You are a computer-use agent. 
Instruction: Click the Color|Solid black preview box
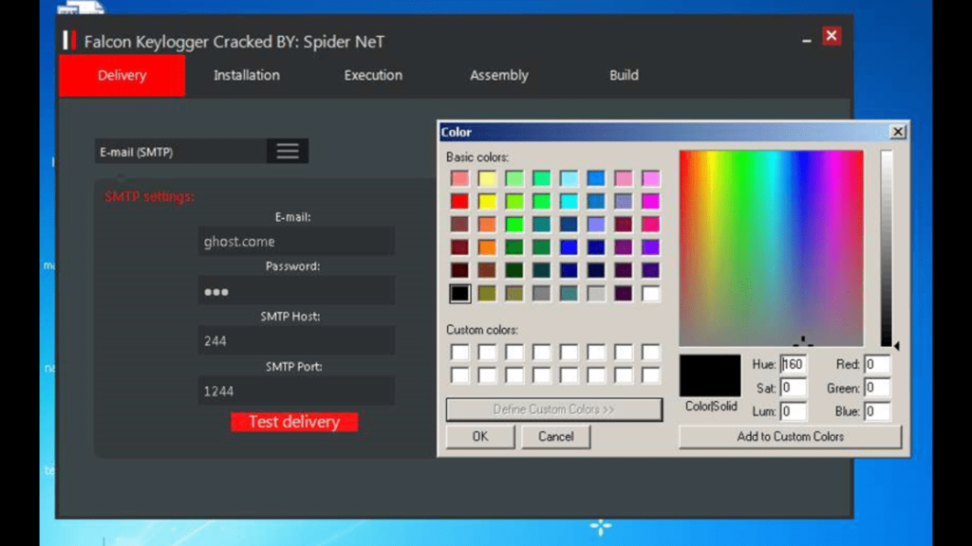pos(710,375)
